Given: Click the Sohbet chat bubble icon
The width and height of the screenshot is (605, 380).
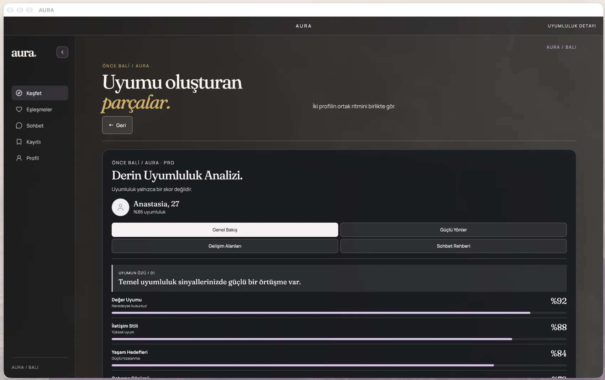Looking at the screenshot, I should click(19, 126).
